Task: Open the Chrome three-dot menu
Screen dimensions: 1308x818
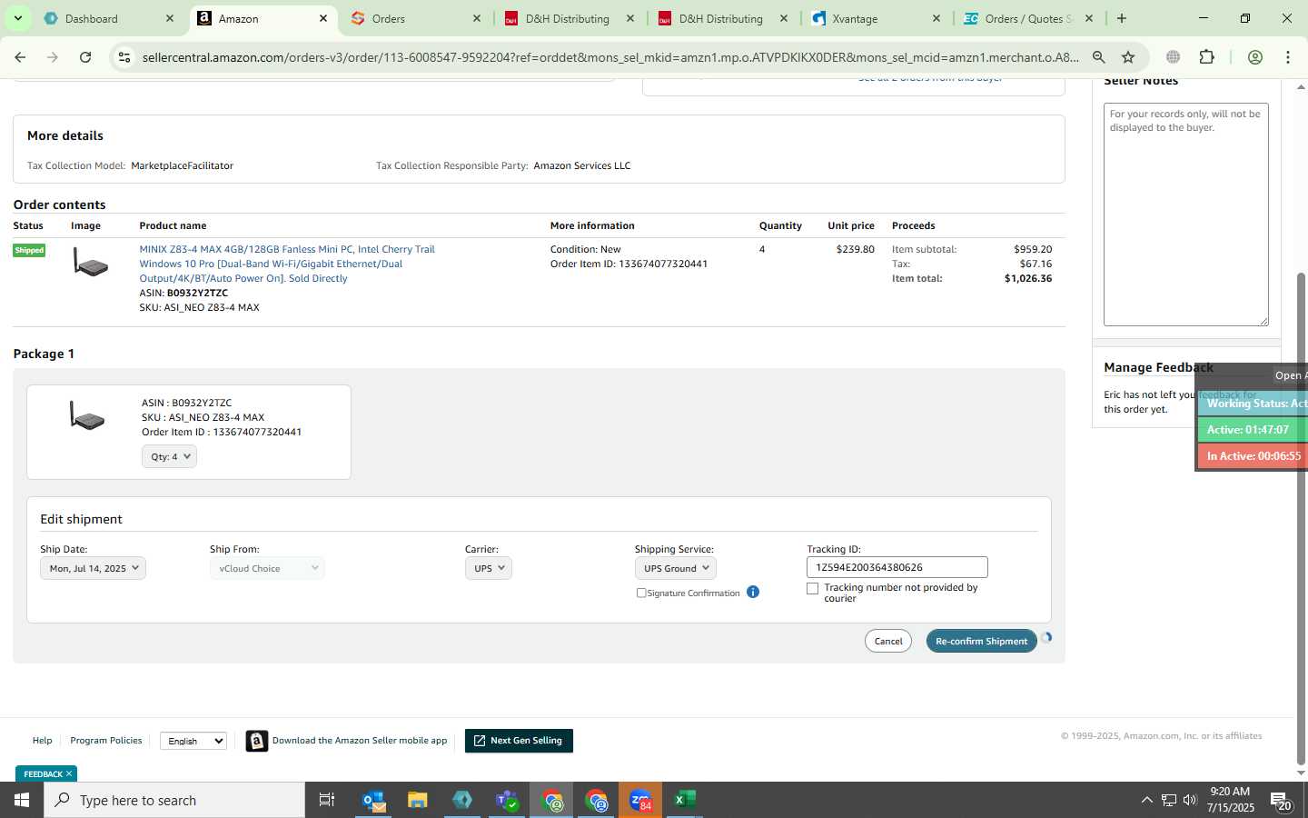Action: click(x=1288, y=57)
